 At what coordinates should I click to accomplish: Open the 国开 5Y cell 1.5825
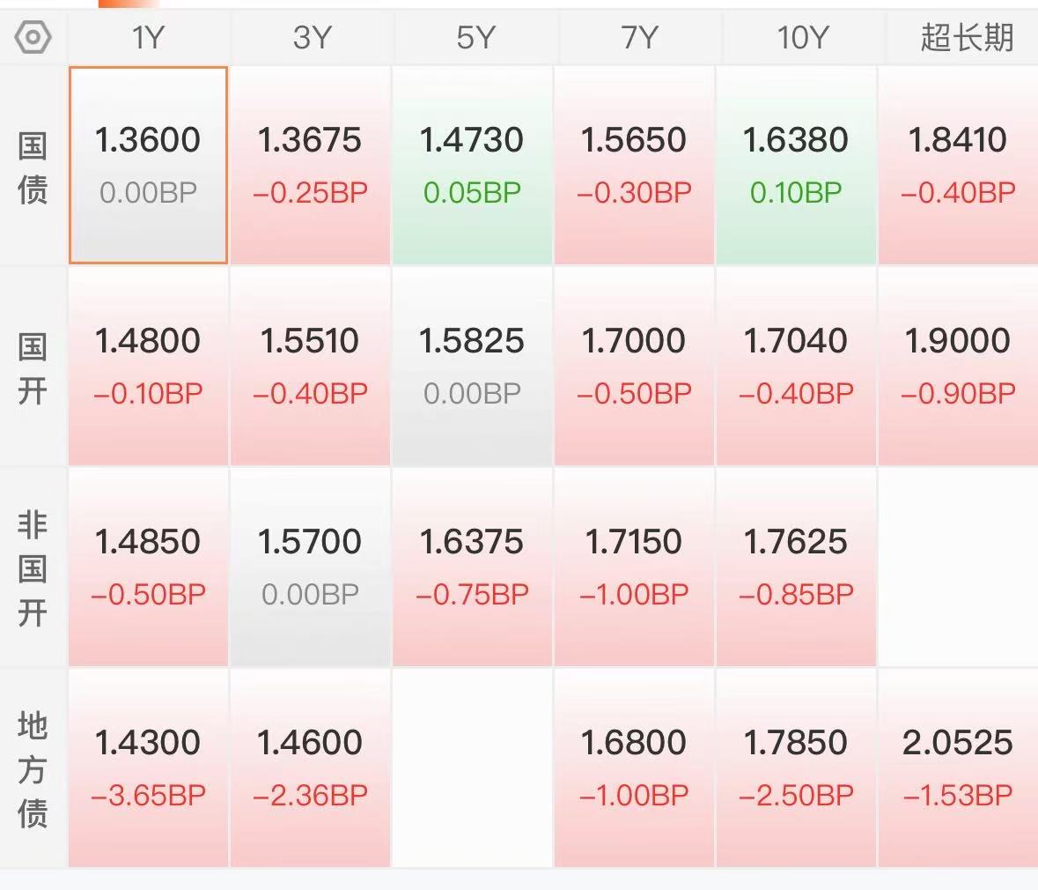pyautogui.click(x=472, y=367)
